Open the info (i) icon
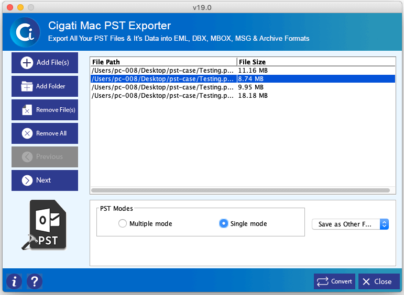The image size is (404, 295). [14, 281]
